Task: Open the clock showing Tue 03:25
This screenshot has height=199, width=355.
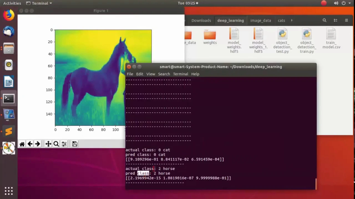Action: click(x=188, y=3)
